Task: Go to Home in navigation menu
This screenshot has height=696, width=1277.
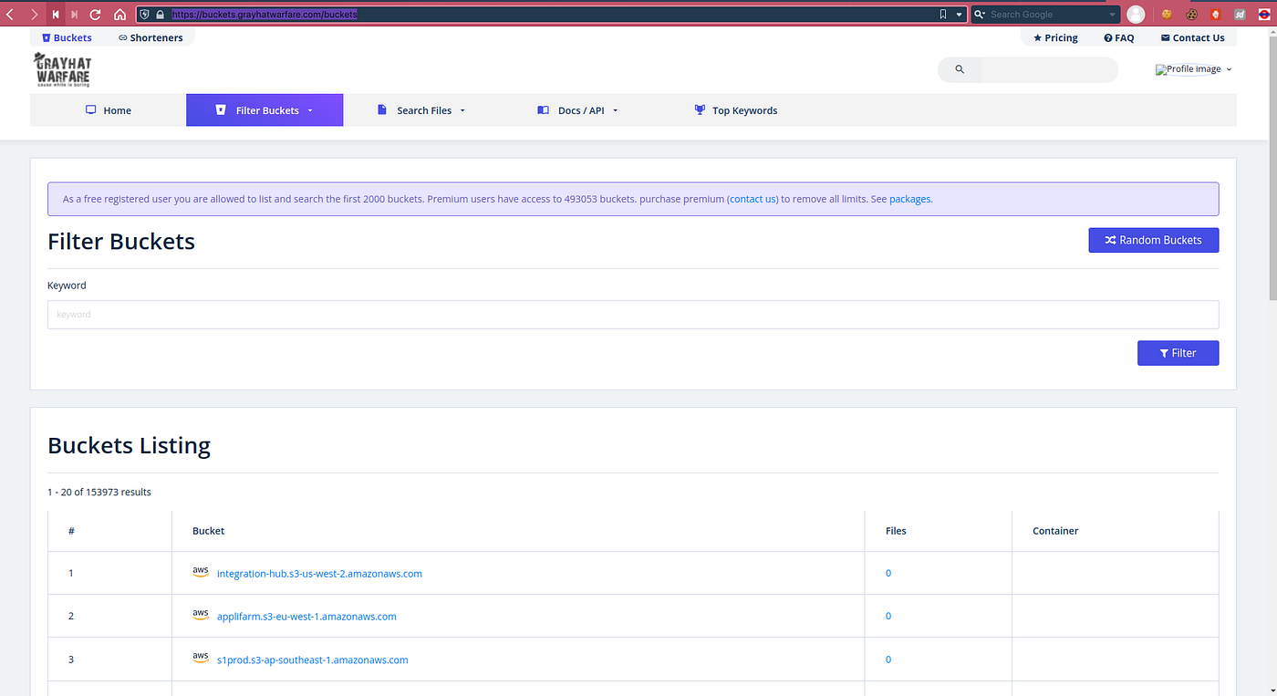Action: pyautogui.click(x=109, y=110)
